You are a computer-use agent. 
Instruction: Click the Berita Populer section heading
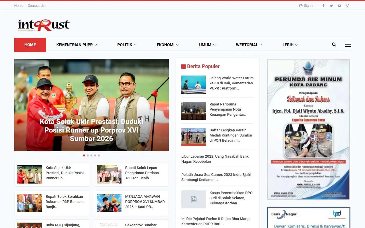[x=200, y=66]
